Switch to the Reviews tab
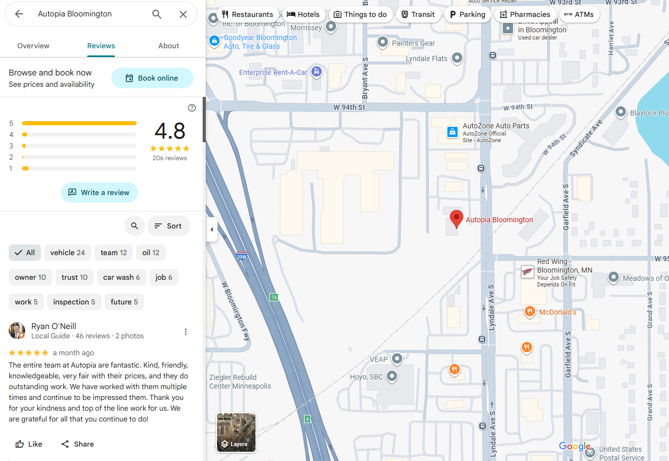The image size is (669, 461). tap(101, 46)
